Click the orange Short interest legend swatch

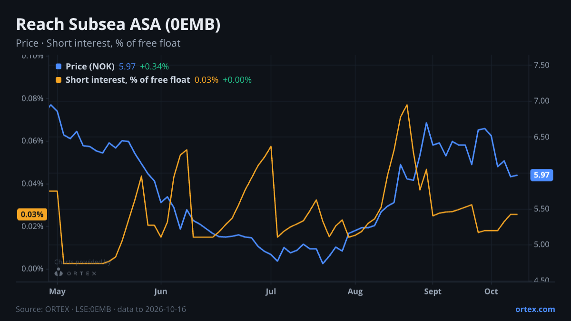tap(59, 80)
